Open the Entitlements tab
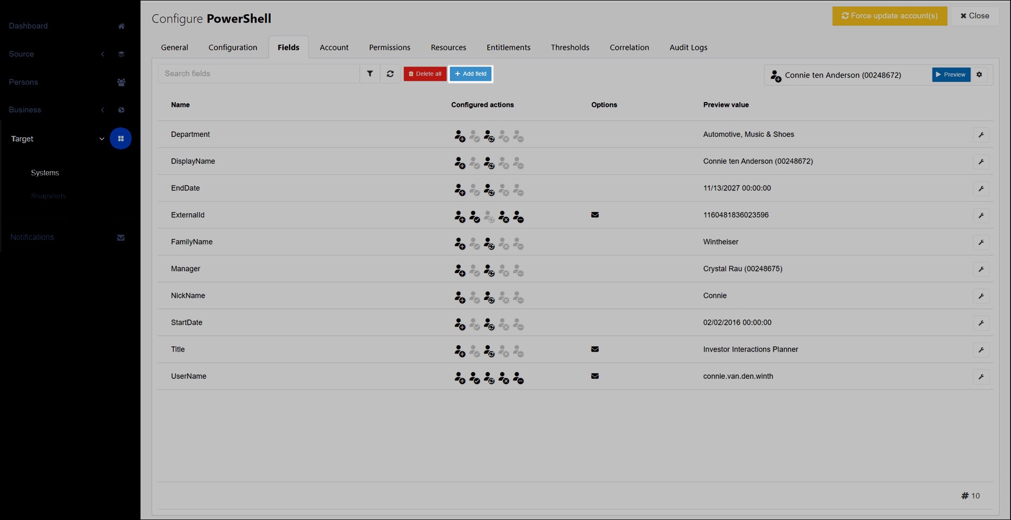Viewport: 1011px width, 520px height. 508,47
